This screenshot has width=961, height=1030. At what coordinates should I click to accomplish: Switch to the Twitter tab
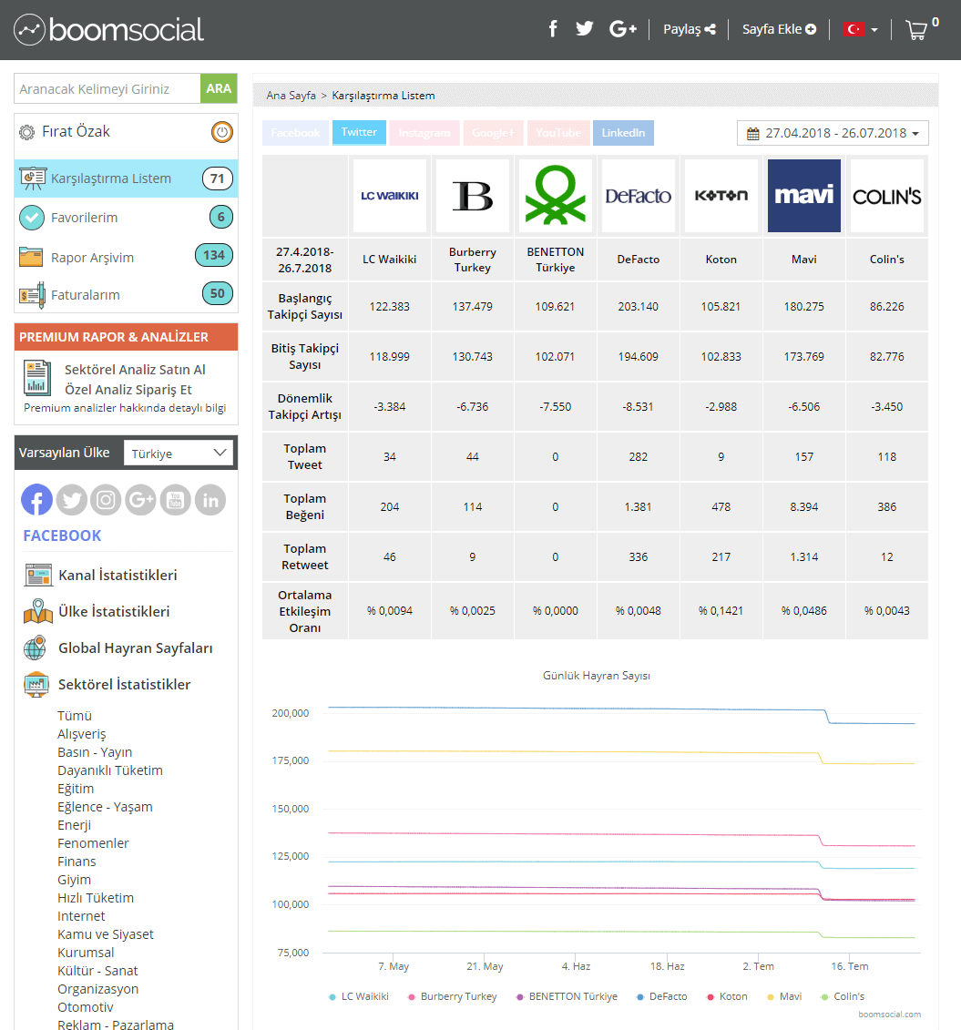pos(359,132)
